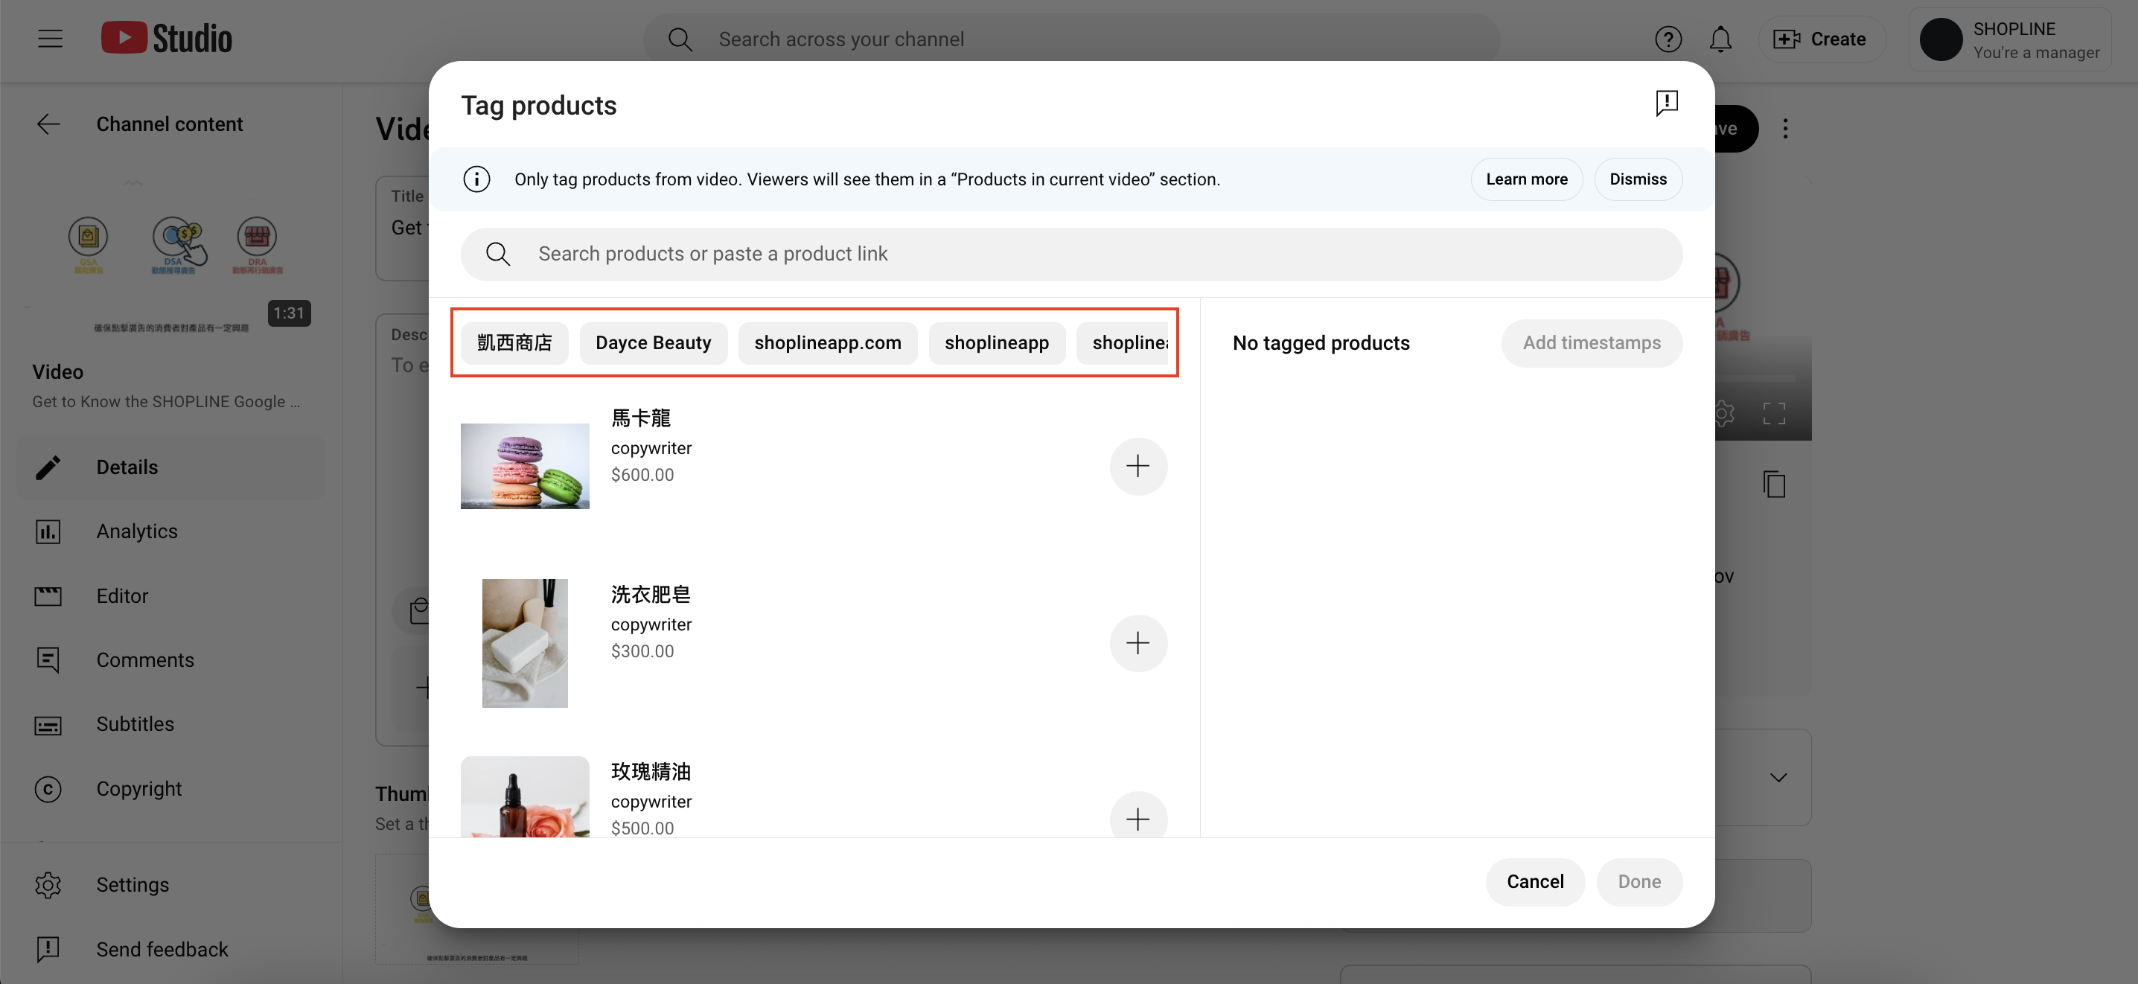Image resolution: width=2138 pixels, height=984 pixels.
Task: Click the Create video button
Action: [1821, 39]
